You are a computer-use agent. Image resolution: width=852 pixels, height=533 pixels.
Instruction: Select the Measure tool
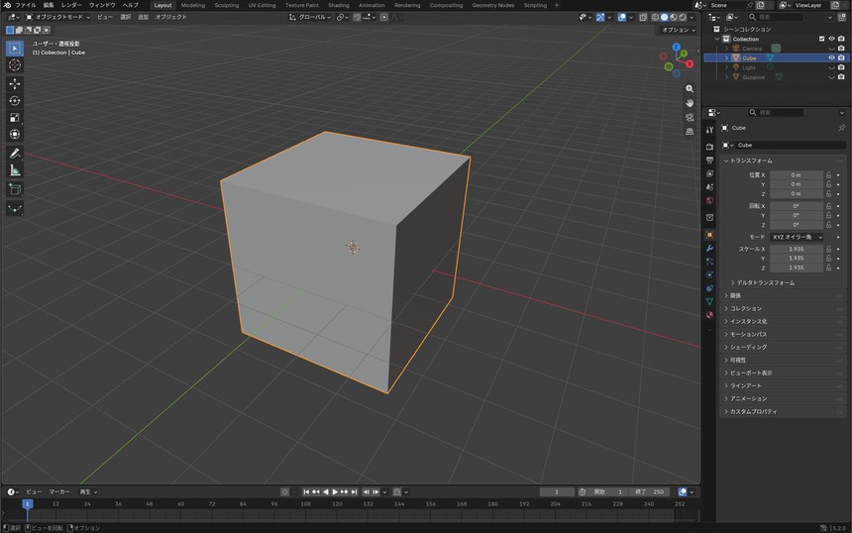[15, 170]
